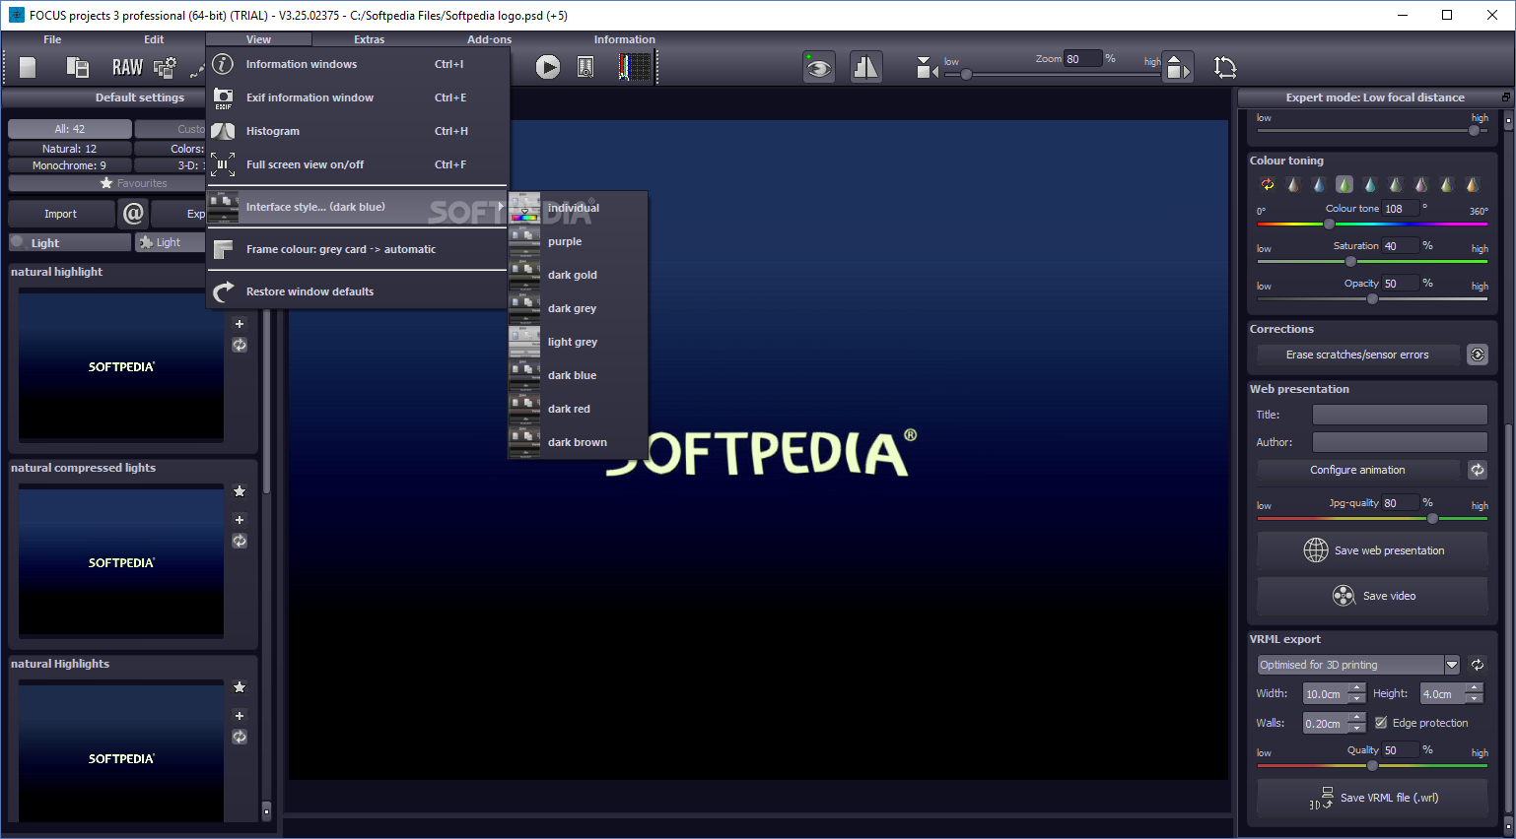Click the @ email button
This screenshot has width=1516, height=839.
tap(133, 214)
